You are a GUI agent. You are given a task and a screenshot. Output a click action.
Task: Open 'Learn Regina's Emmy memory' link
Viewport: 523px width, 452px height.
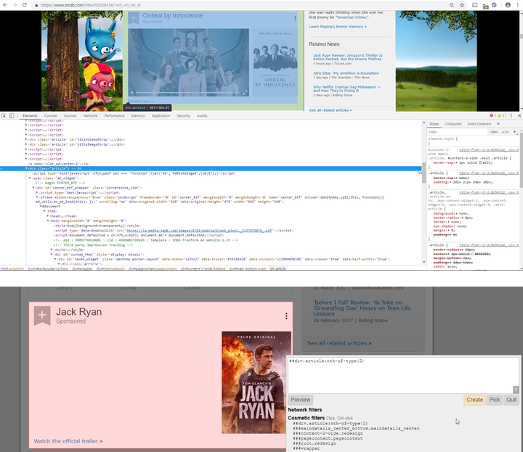tap(338, 27)
